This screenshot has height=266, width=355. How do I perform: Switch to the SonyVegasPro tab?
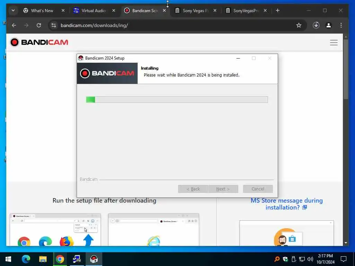pyautogui.click(x=246, y=11)
